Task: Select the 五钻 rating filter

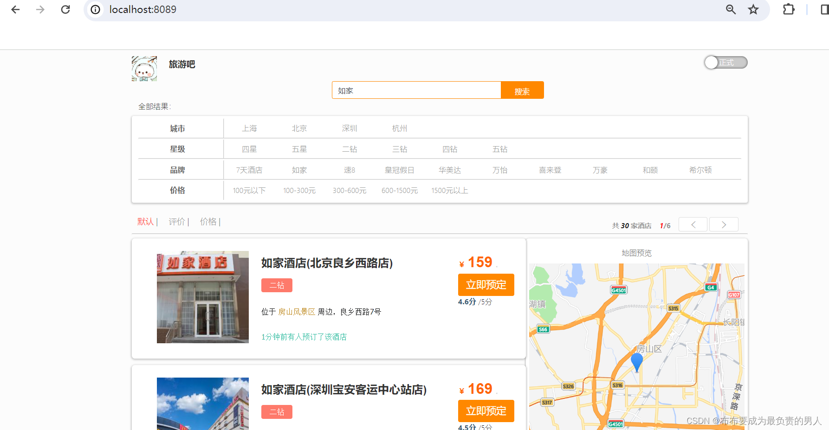Action: (x=500, y=149)
